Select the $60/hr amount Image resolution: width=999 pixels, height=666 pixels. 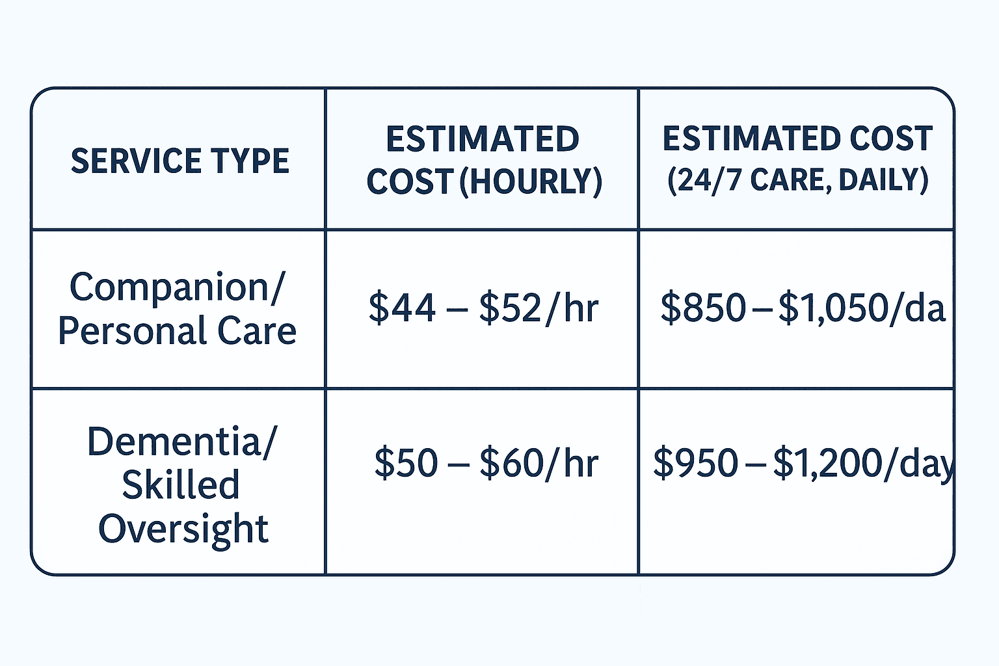539,462
